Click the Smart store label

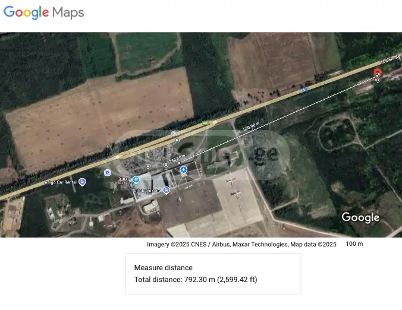point(125,180)
